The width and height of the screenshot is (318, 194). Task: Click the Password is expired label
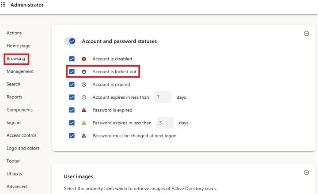112,110
